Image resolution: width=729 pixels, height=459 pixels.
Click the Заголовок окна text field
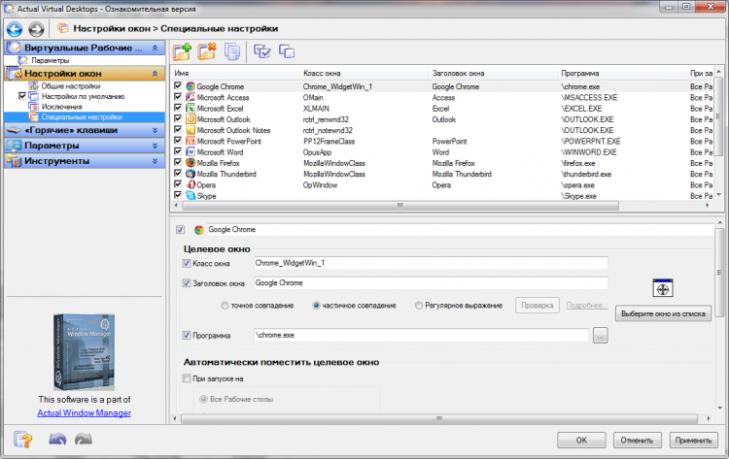point(431,283)
